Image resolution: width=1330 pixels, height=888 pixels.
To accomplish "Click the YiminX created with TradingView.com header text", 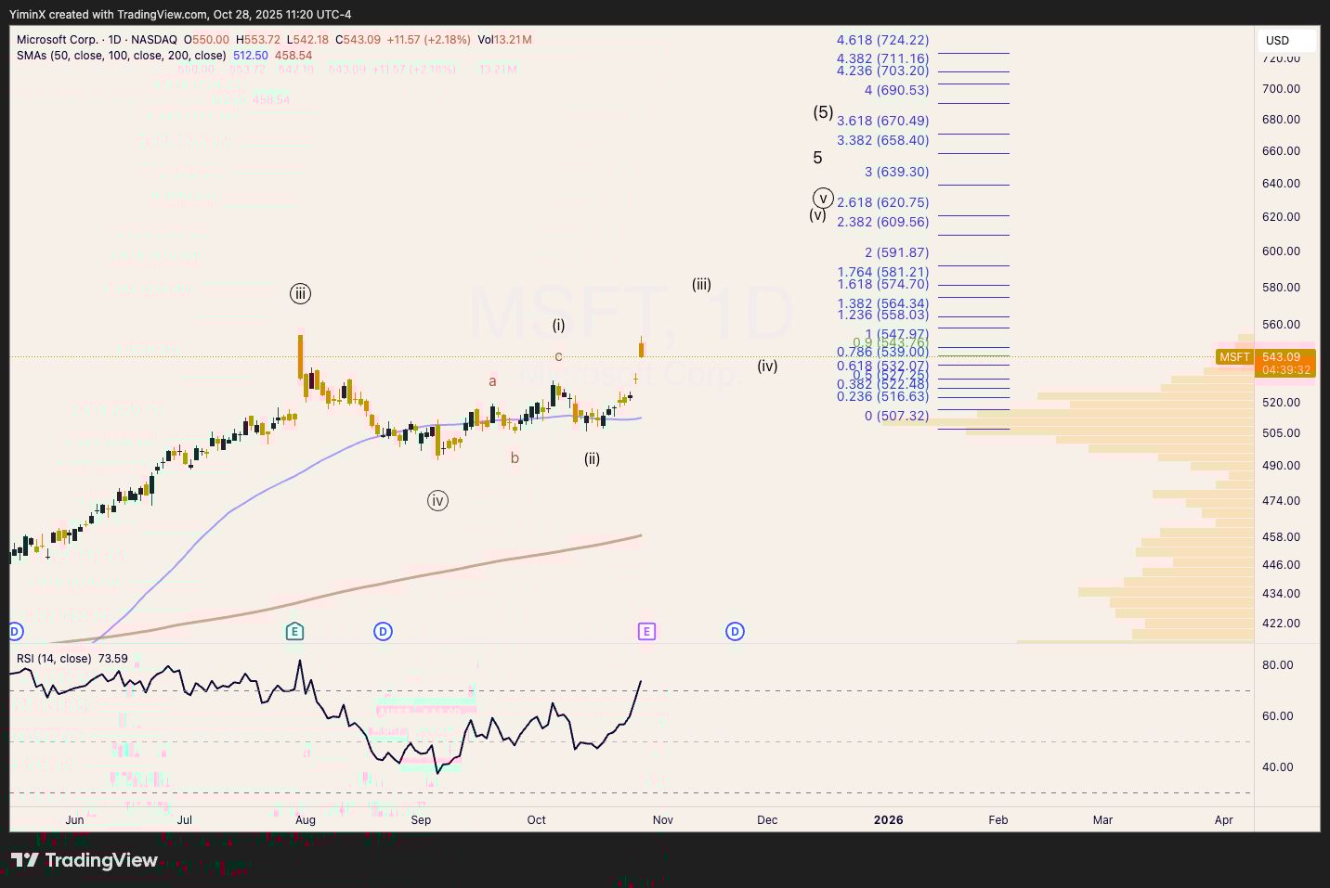I will click(x=181, y=14).
